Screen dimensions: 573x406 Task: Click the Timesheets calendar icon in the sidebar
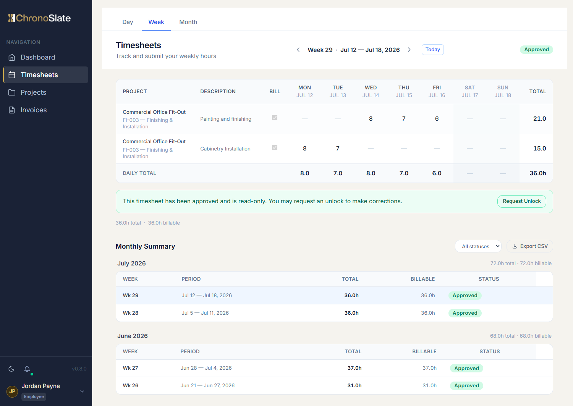coord(12,75)
